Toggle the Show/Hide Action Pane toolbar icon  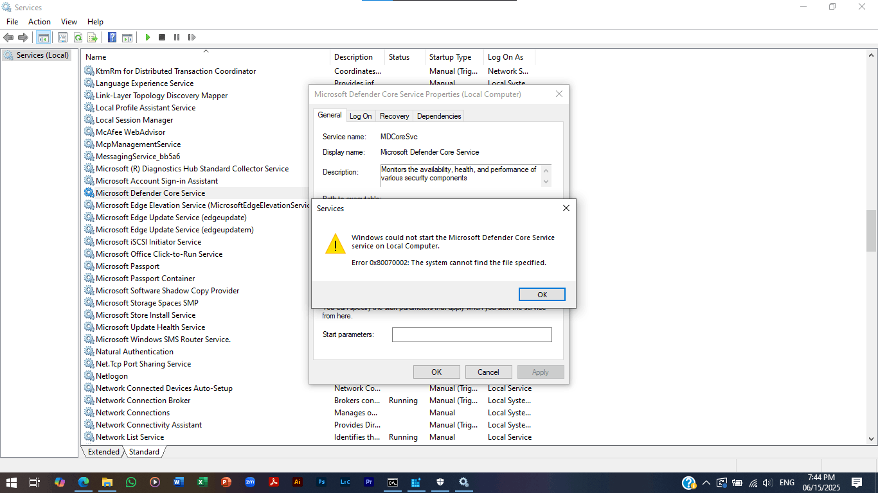tap(127, 38)
